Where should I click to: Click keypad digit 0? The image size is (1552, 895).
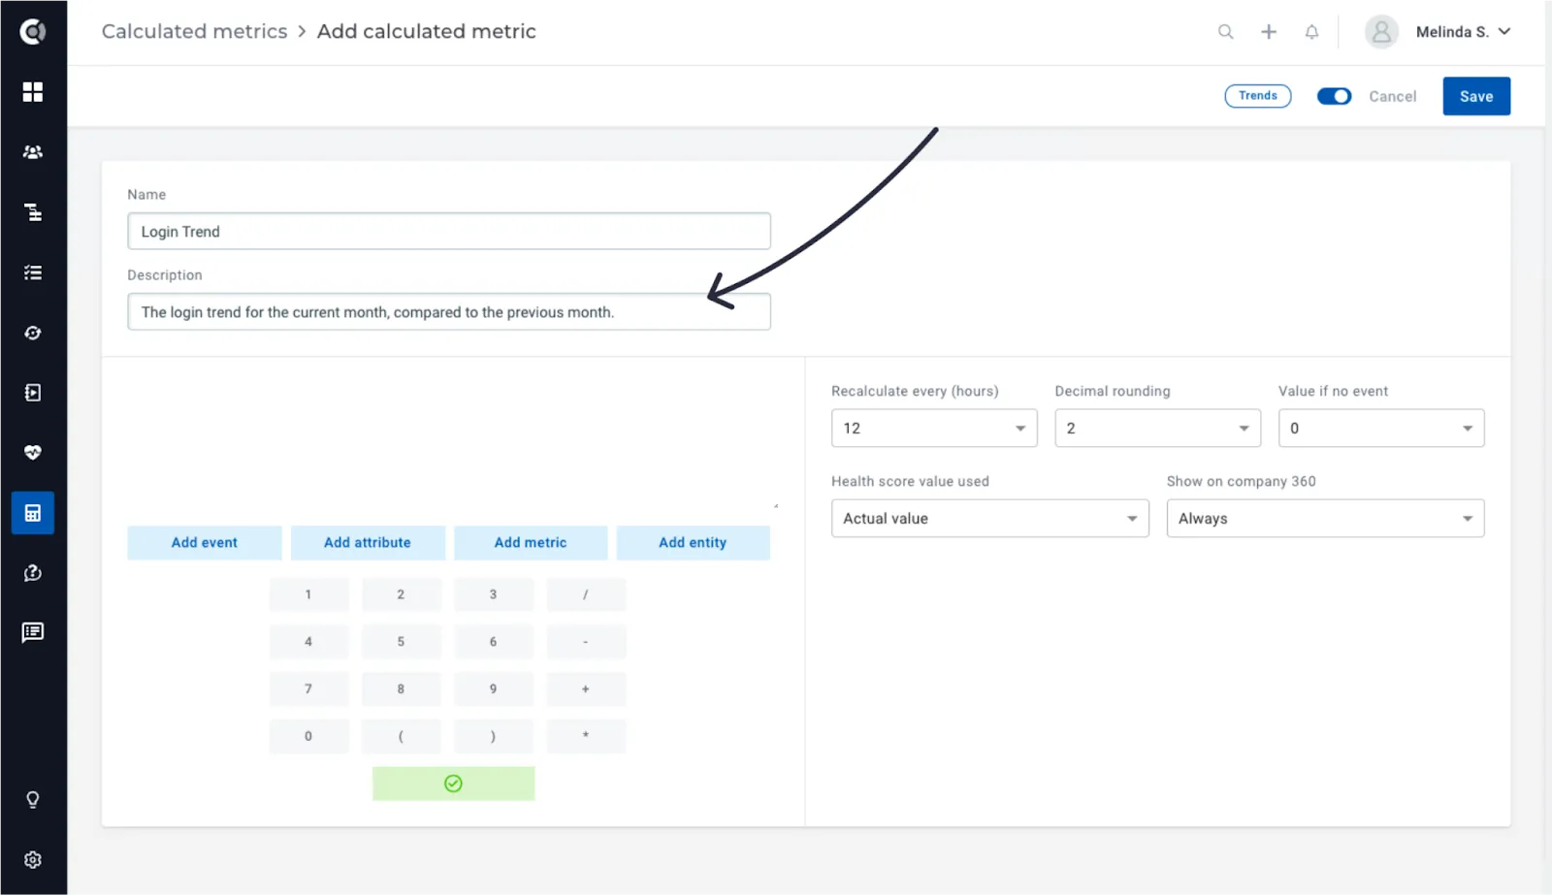tap(308, 736)
